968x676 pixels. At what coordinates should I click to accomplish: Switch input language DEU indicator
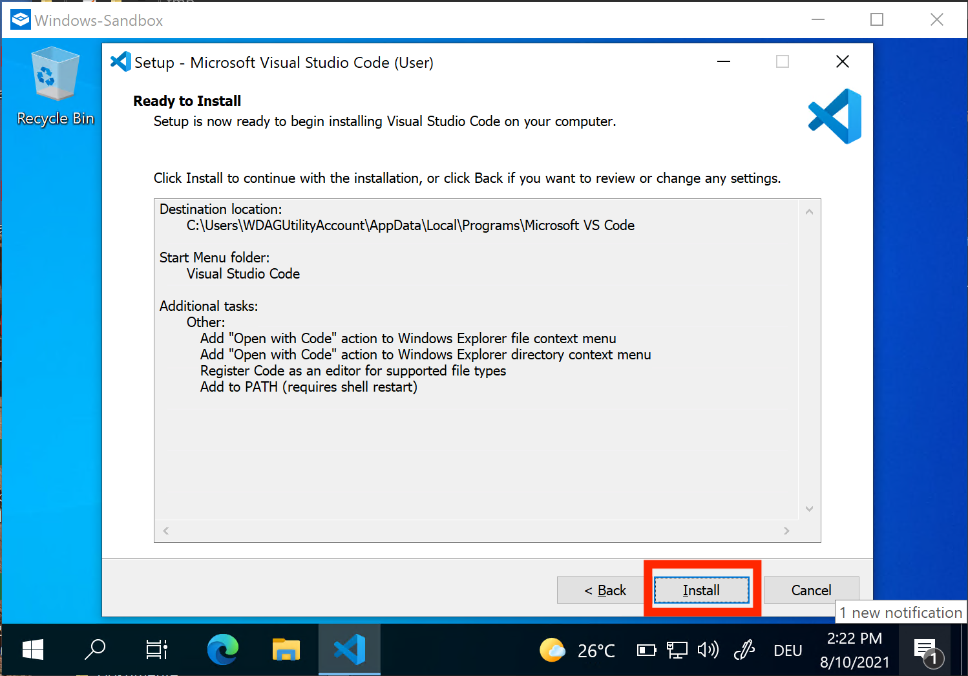click(x=788, y=651)
